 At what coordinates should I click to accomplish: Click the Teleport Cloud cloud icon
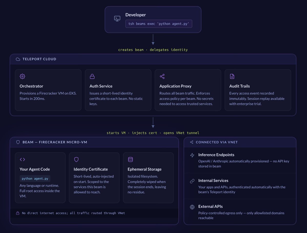pyautogui.click(x=18, y=59)
